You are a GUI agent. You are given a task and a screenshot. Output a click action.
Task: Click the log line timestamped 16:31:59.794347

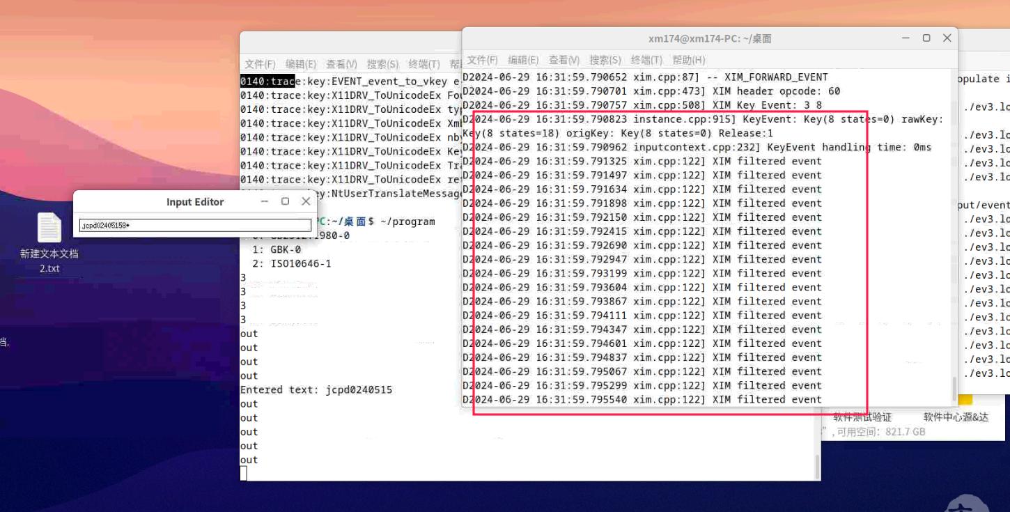point(642,329)
